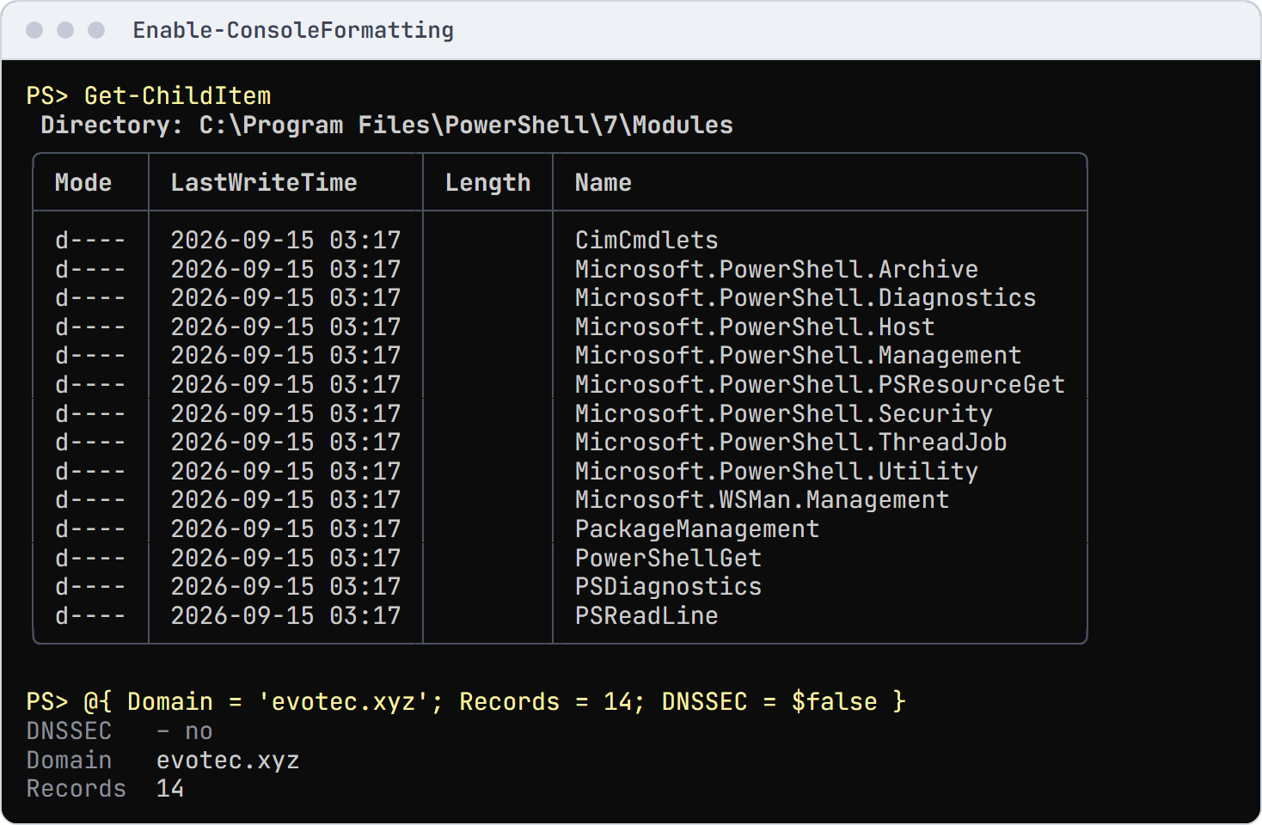Click the hashtable command with evotec.xyz
Viewport: 1262px width, 825px height.
click(x=495, y=702)
